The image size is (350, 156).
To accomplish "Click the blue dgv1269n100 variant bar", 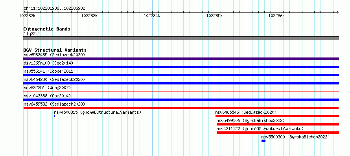I will point(181,67).
